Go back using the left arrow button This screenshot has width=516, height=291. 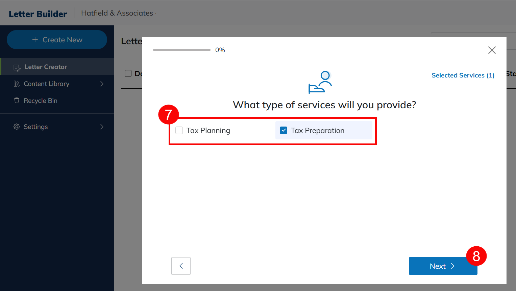(181, 266)
